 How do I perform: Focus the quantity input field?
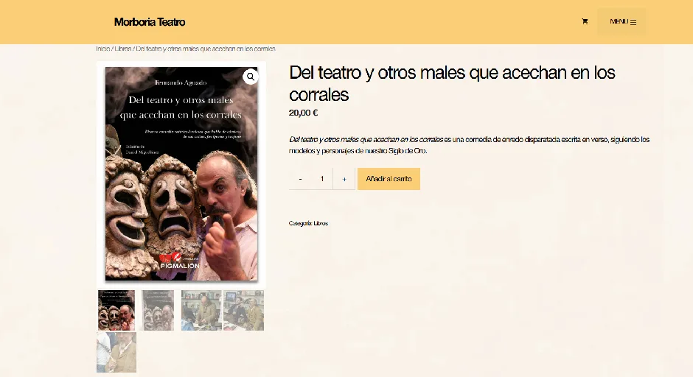click(x=322, y=179)
